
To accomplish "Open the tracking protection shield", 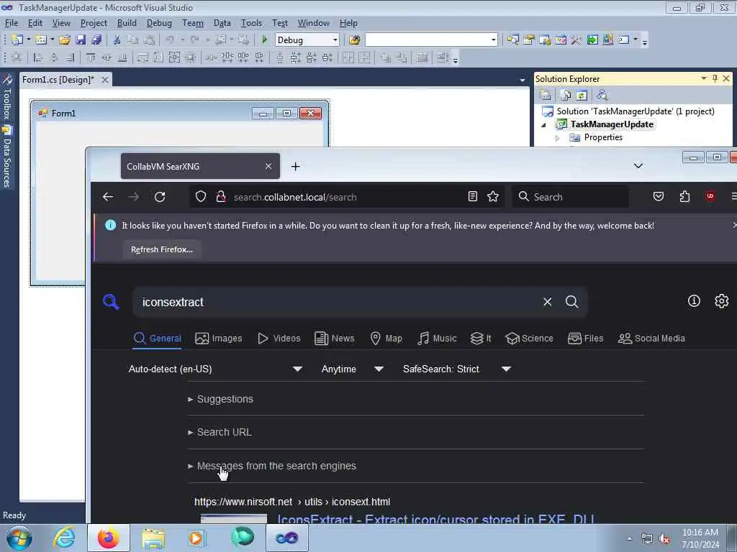I will (x=201, y=197).
